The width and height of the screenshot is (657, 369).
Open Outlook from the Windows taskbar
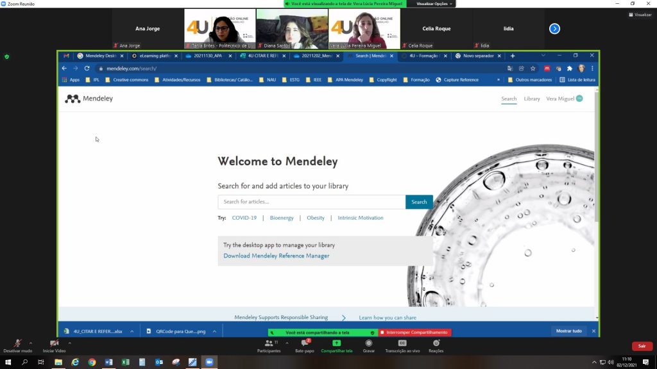[x=159, y=362]
